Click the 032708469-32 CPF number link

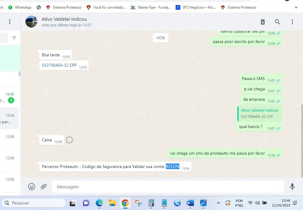[55, 65]
